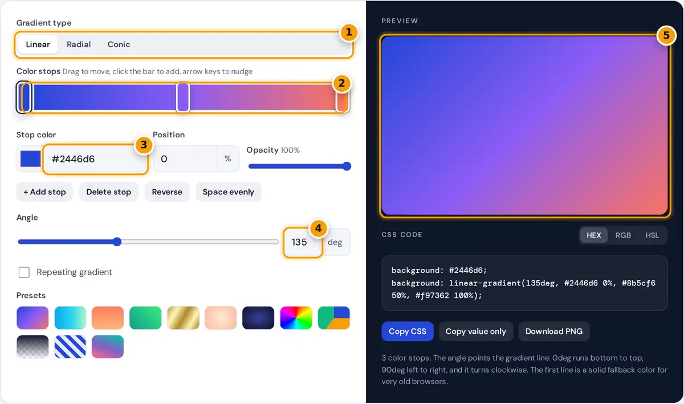Click the gradient preview panel

[524, 126]
